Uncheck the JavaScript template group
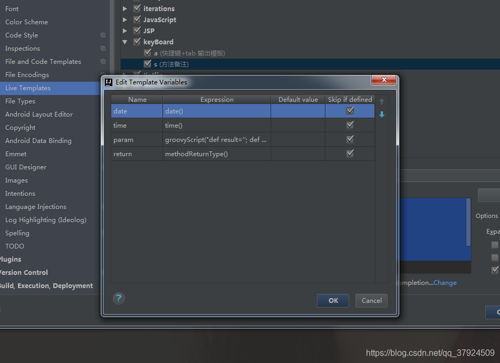The height and width of the screenshot is (363, 500). pos(137,20)
